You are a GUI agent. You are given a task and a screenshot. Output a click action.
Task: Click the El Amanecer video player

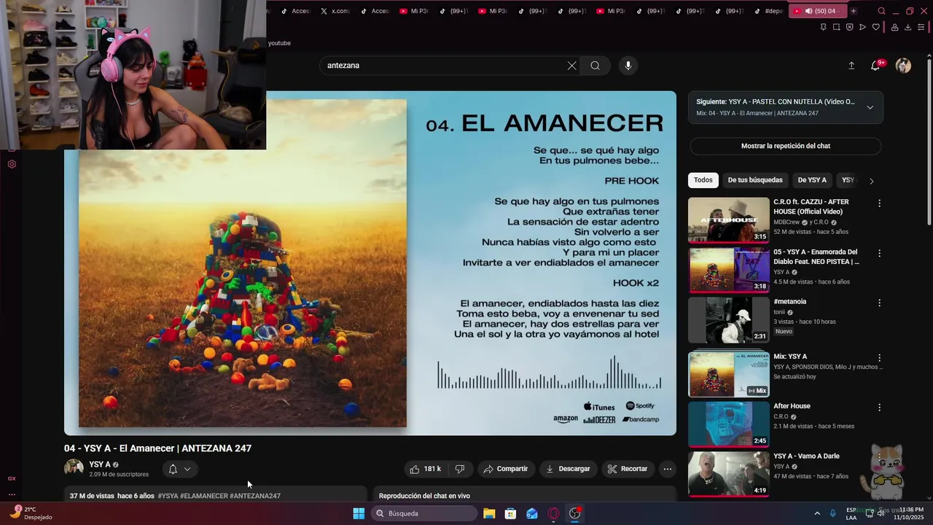pos(370,263)
